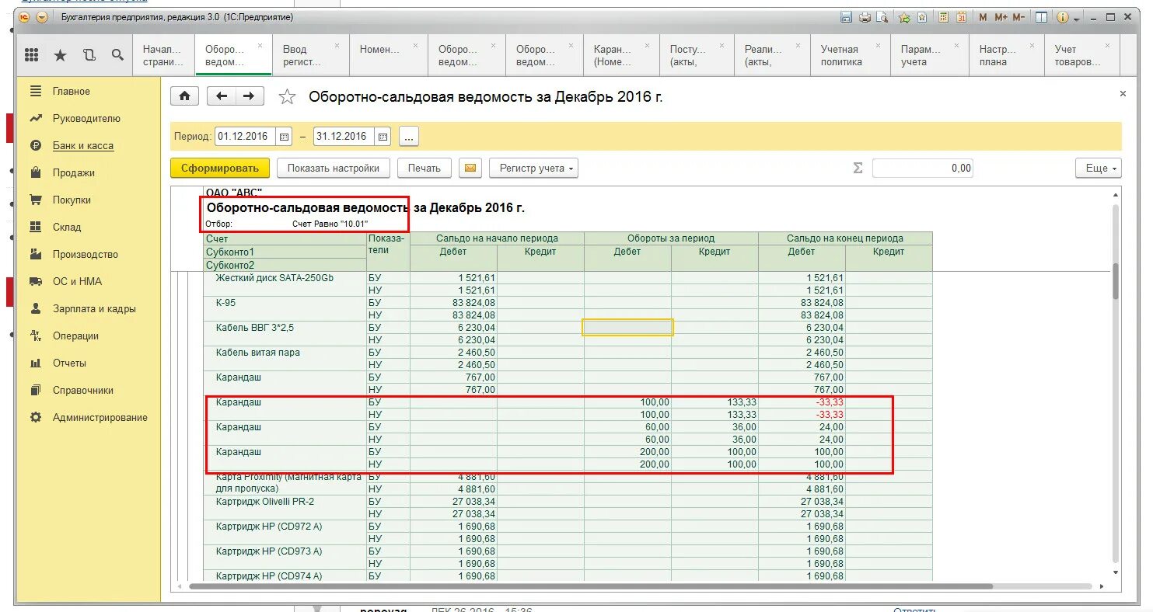This screenshot has height=612, width=1153.
Task: Open Print Preview icon
Action: click(882, 17)
